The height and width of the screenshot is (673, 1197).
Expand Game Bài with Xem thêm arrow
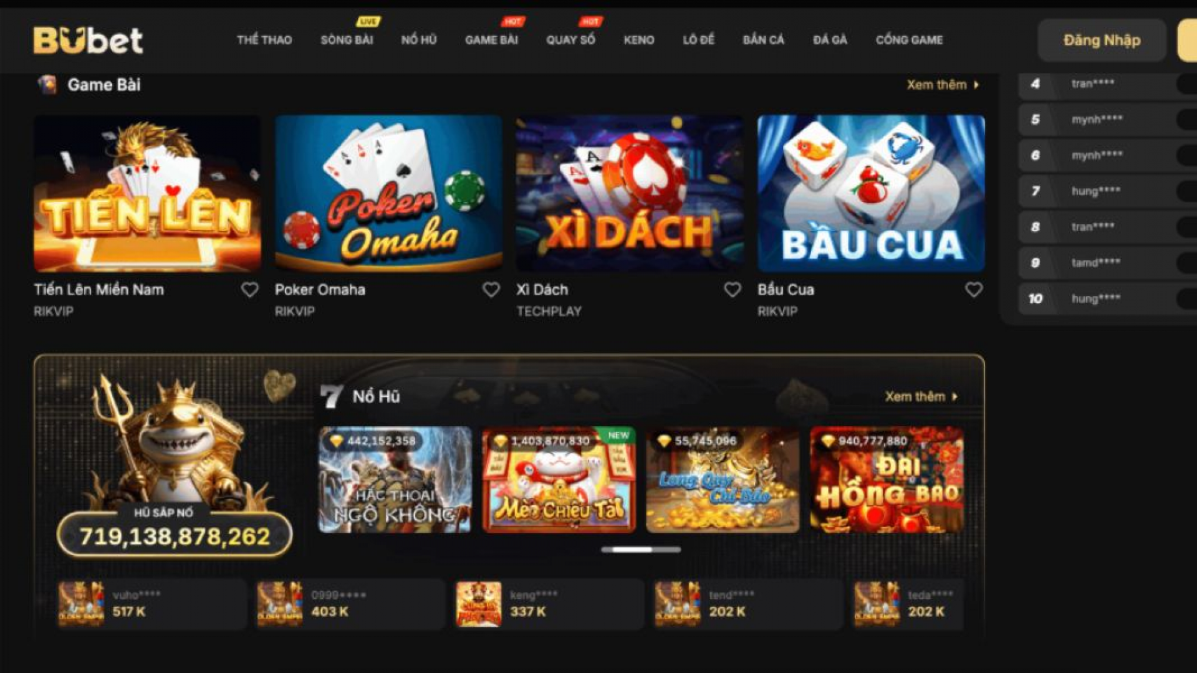click(x=943, y=85)
